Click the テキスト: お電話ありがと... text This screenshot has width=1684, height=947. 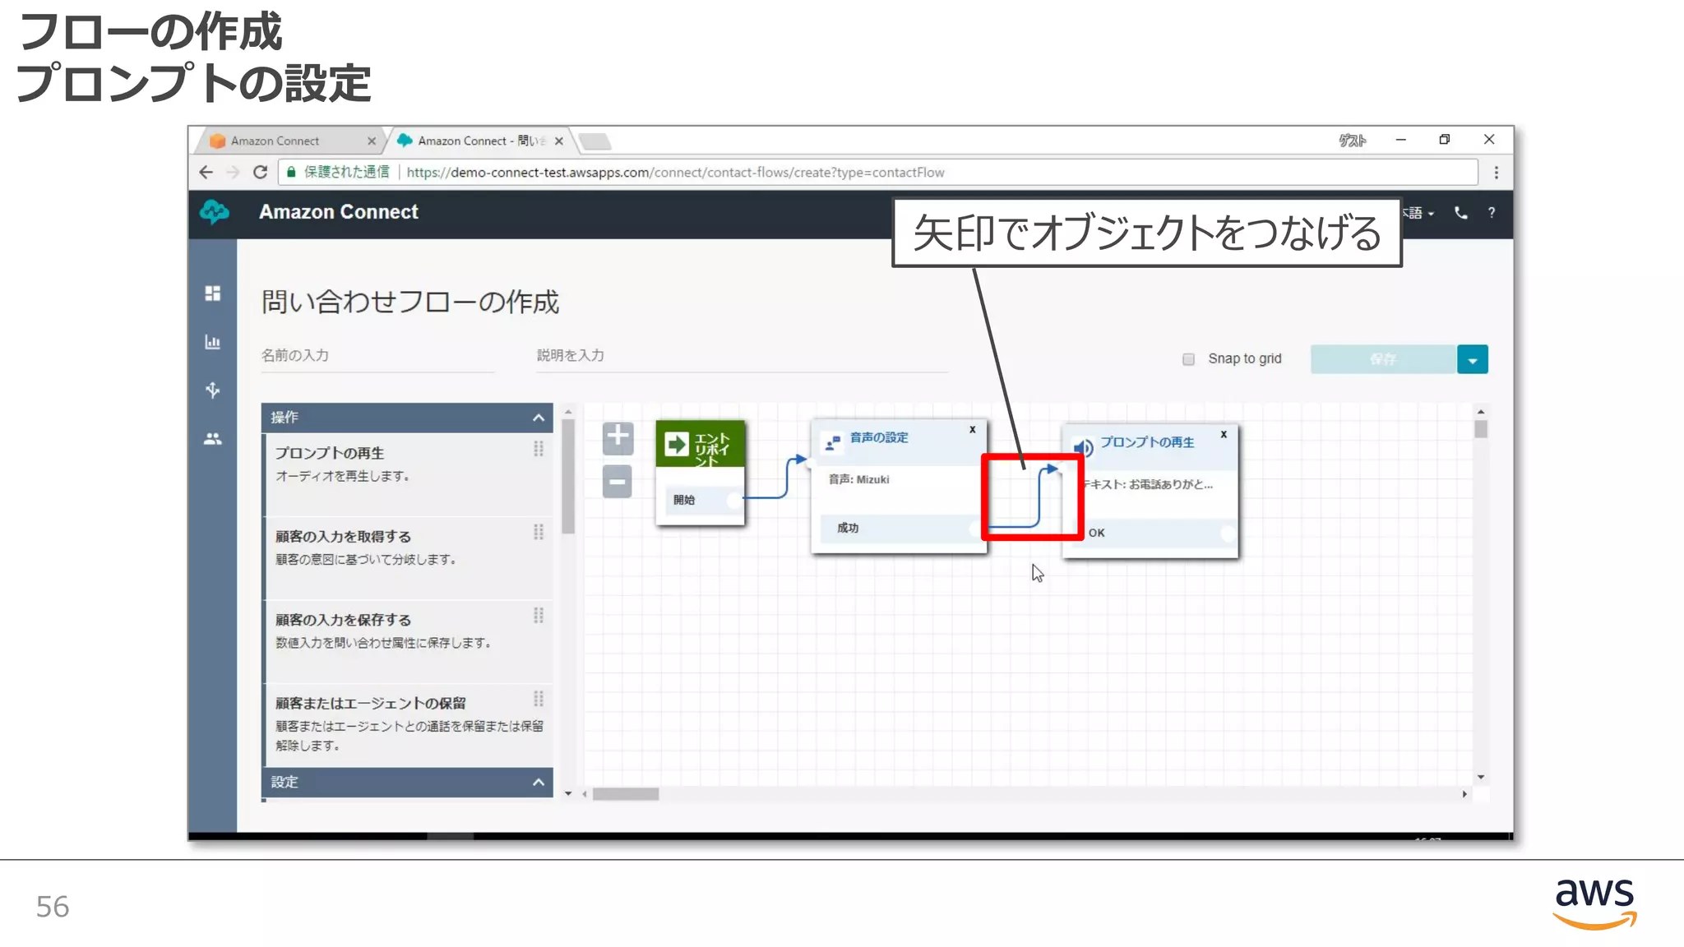pyautogui.click(x=1148, y=484)
